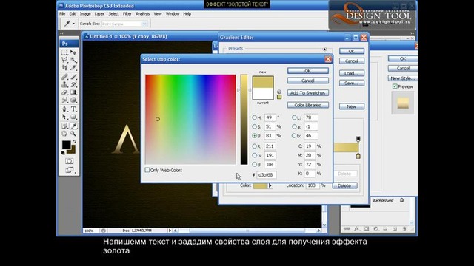
Task: Click OK in Select stop color dialog
Action: click(308, 71)
